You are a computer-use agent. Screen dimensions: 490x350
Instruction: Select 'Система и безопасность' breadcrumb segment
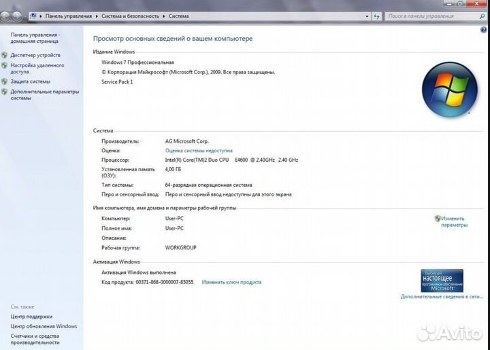pos(130,16)
